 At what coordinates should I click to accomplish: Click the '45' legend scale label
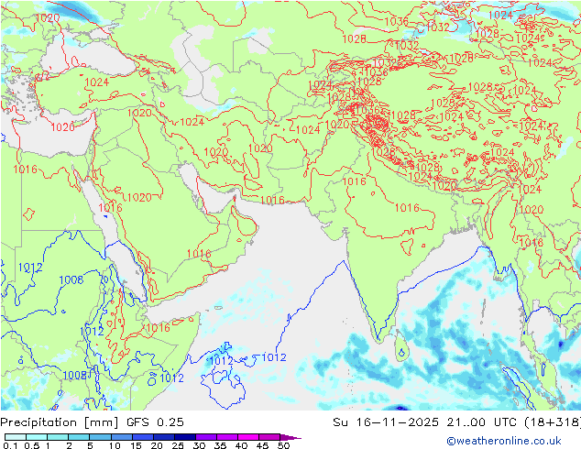point(263,445)
